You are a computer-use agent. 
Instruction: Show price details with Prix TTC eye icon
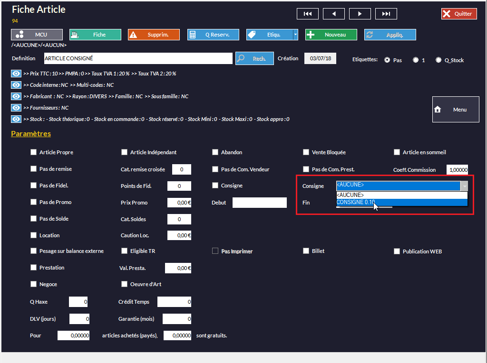coord(16,74)
